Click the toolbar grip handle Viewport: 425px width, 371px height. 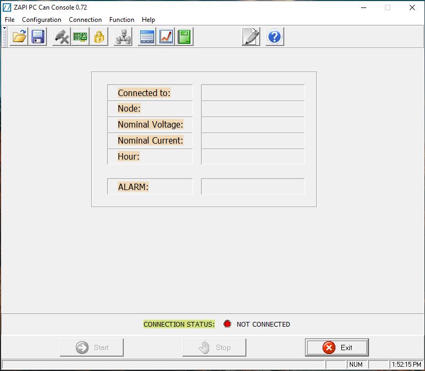5,37
